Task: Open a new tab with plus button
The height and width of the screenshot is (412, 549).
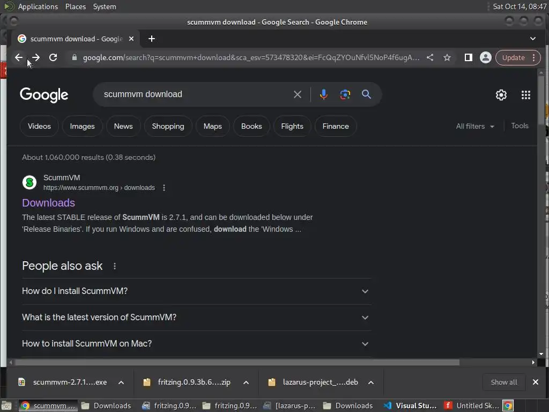Action: pyautogui.click(x=152, y=39)
